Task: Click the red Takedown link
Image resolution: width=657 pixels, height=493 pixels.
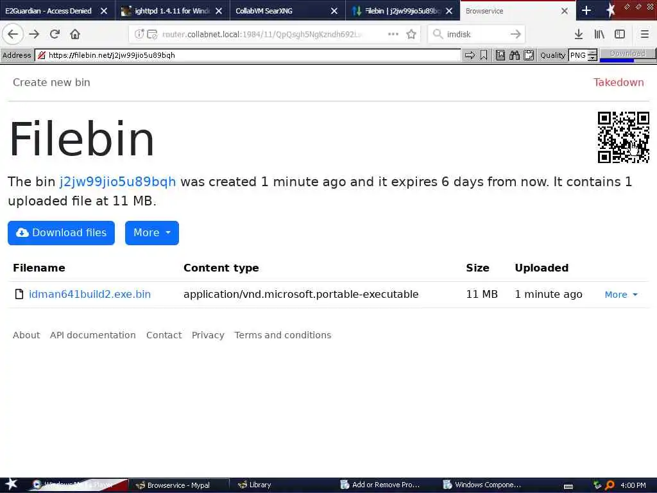Action: pyautogui.click(x=619, y=82)
